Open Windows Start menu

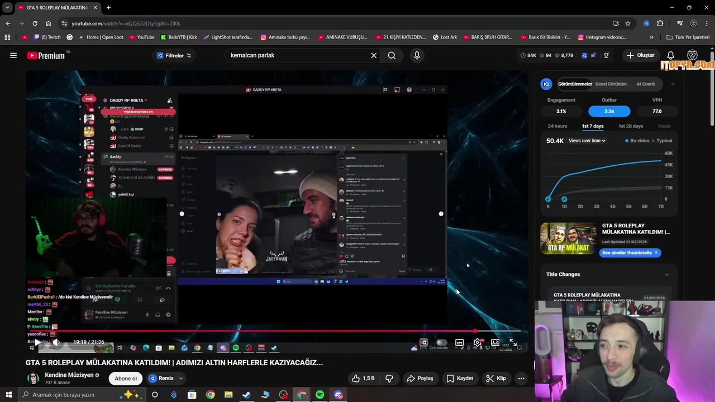[x=8, y=395]
